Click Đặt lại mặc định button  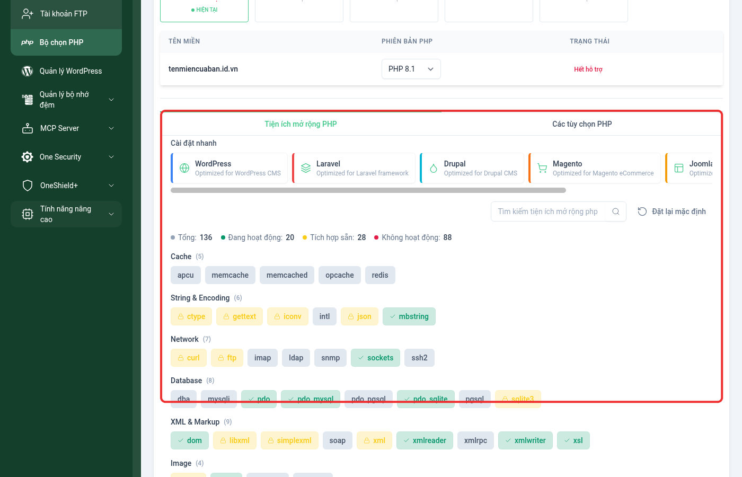(672, 211)
